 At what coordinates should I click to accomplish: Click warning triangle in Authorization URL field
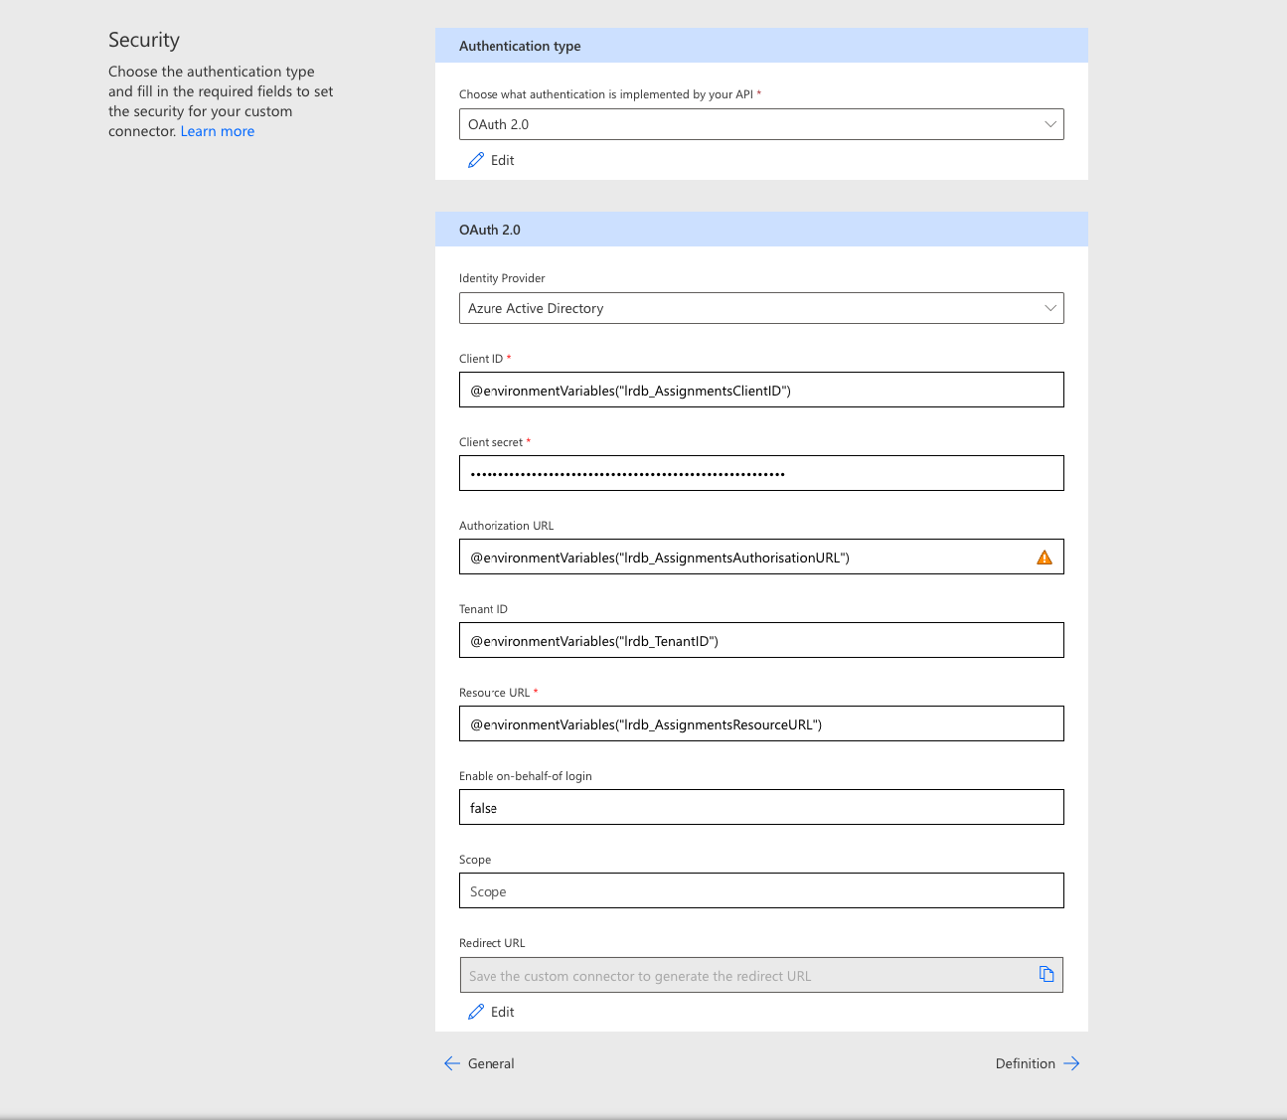[x=1045, y=558]
